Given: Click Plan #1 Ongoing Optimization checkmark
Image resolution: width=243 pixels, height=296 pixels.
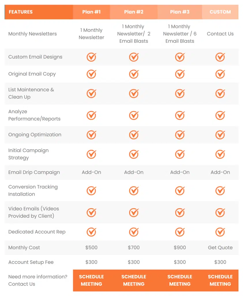Looking at the screenshot, I should [x=91, y=135].
